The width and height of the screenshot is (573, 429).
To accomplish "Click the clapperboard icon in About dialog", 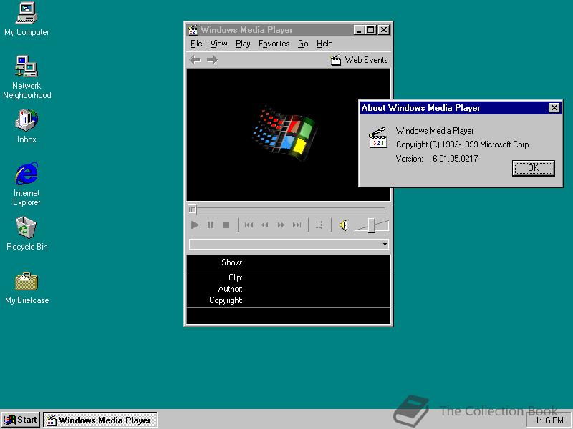I will click(x=378, y=137).
